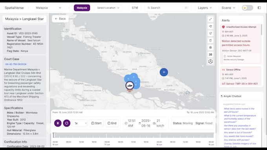Screen dimensions: 267x150
Task: Click the Asset ID VES-2023-0145 text
Action: tap(22, 33)
